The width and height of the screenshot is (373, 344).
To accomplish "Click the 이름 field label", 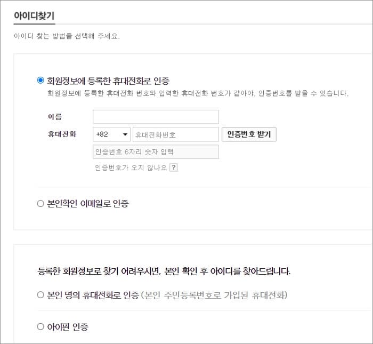I will [x=55, y=117].
